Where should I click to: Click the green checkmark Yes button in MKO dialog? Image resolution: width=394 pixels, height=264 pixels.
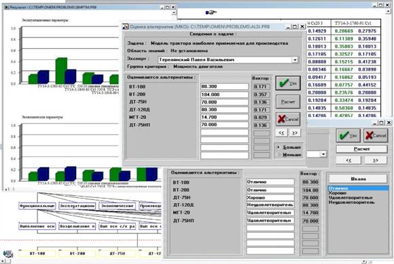(288, 83)
